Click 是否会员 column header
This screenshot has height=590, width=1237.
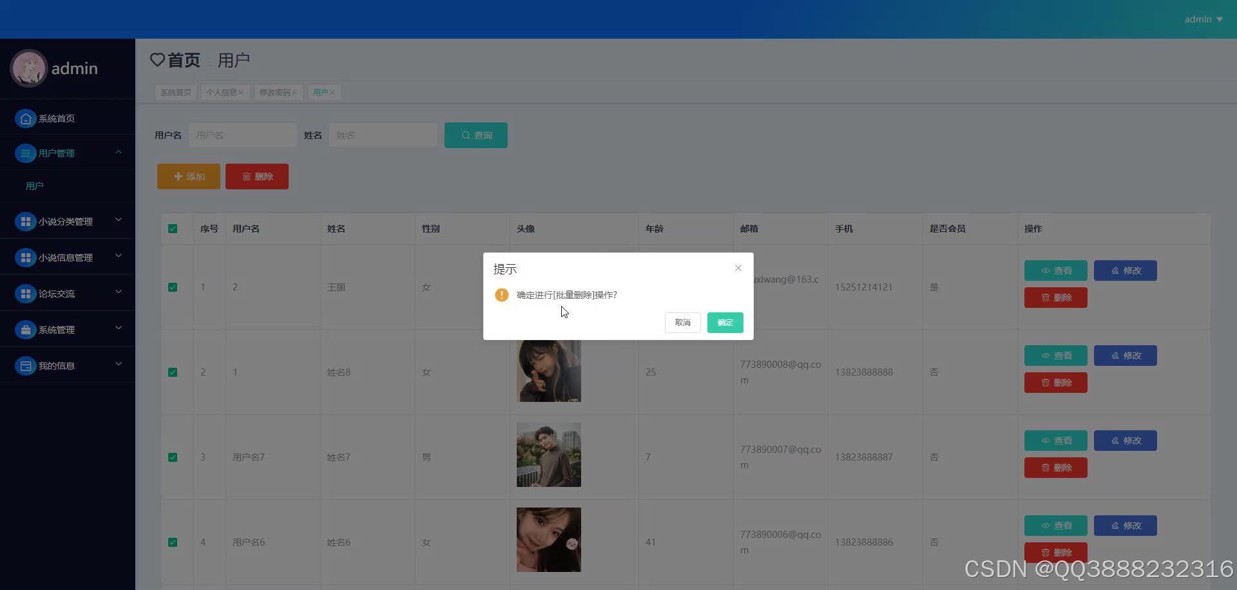tap(947, 229)
